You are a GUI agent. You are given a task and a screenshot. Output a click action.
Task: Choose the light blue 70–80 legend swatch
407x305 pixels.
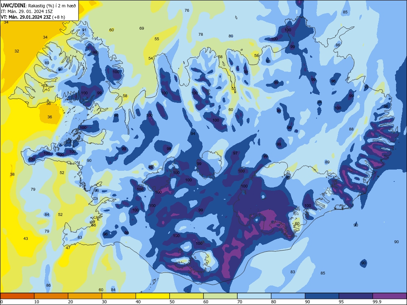254,296
